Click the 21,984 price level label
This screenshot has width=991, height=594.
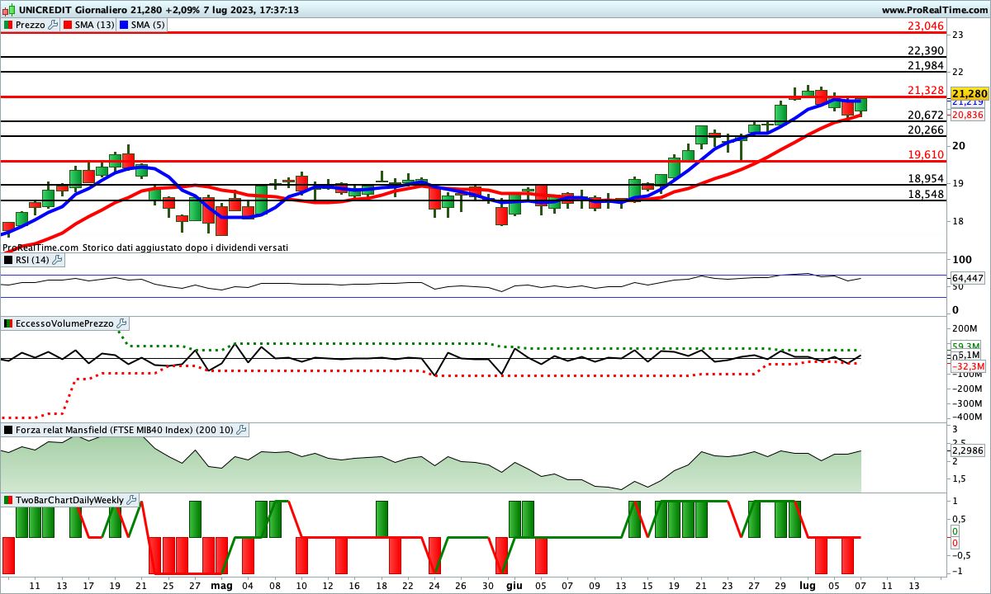click(925, 65)
